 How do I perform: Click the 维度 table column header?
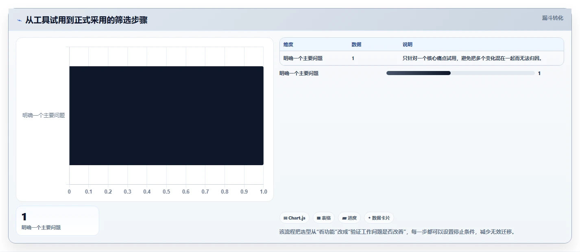point(288,45)
